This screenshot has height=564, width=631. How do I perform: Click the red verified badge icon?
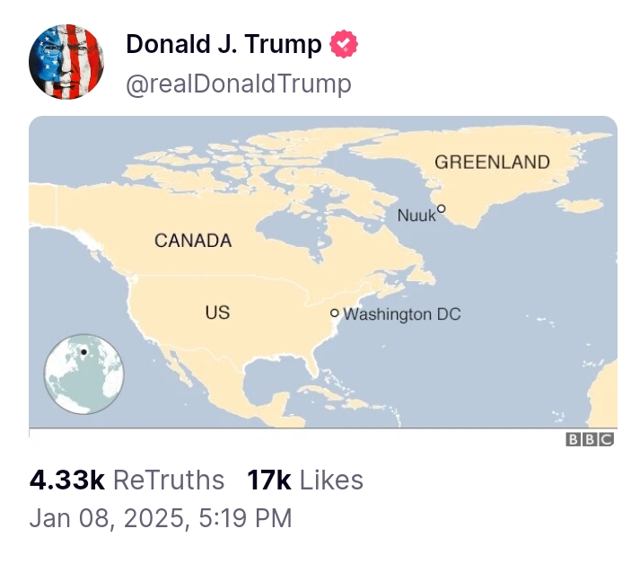[344, 44]
